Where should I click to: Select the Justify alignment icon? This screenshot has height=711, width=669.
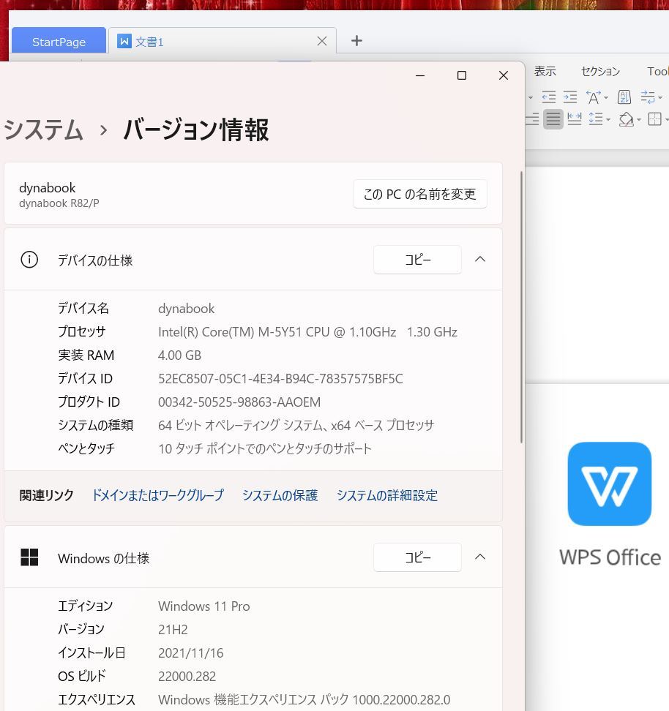coord(553,119)
